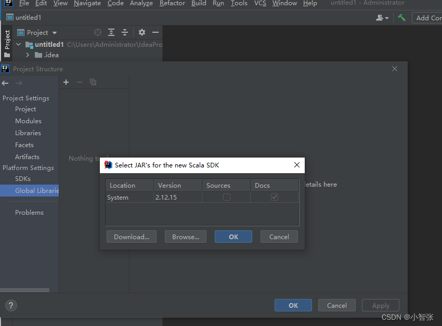This screenshot has width=442, height=326.
Task: Click the help question mark button
Action: point(11,305)
